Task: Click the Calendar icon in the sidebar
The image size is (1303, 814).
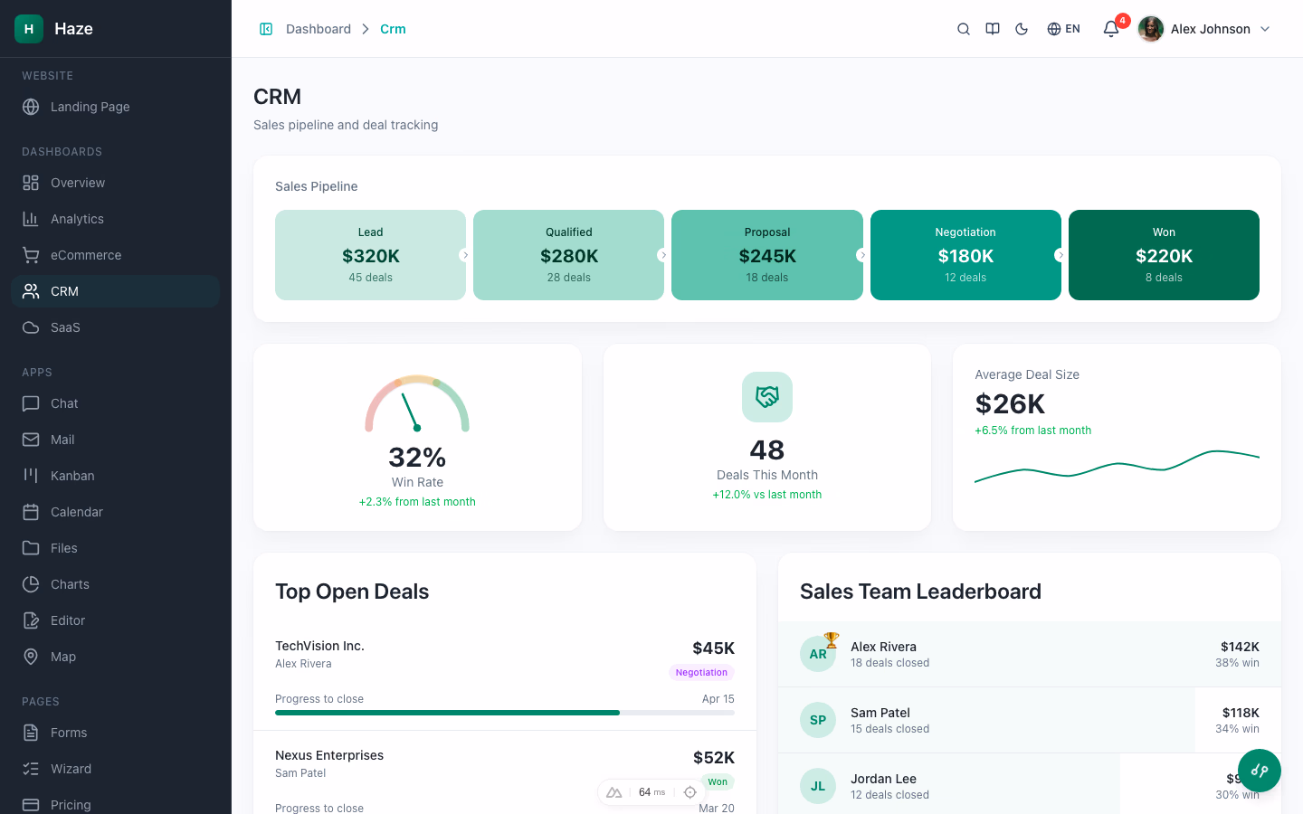Action: coord(31,512)
